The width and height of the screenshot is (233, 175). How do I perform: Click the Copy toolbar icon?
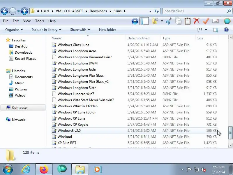(x=178, y=21)
